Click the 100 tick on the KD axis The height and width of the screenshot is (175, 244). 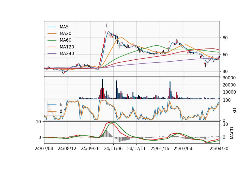pos(226,100)
